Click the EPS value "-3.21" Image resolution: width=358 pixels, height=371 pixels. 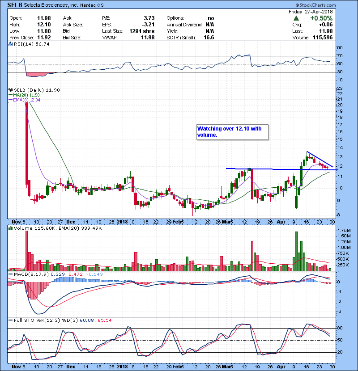148,25
